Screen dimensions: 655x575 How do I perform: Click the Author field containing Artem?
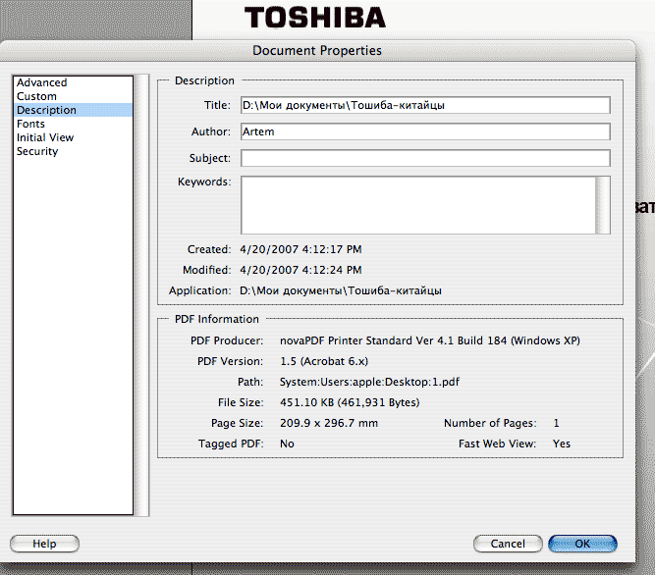point(425,131)
